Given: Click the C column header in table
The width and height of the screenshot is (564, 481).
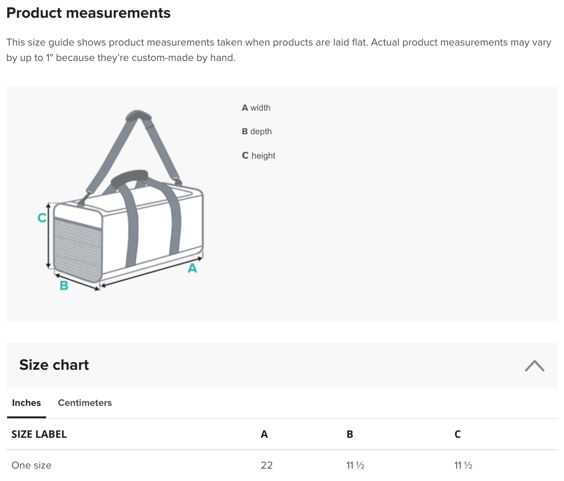Looking at the screenshot, I should click(x=457, y=434).
